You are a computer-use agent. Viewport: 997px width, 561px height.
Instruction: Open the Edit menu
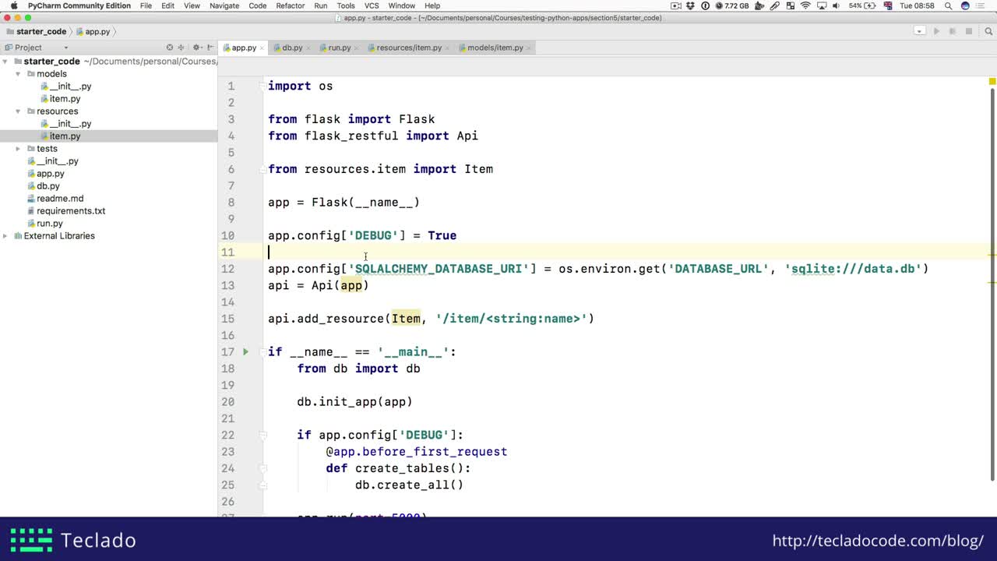pyautogui.click(x=167, y=5)
